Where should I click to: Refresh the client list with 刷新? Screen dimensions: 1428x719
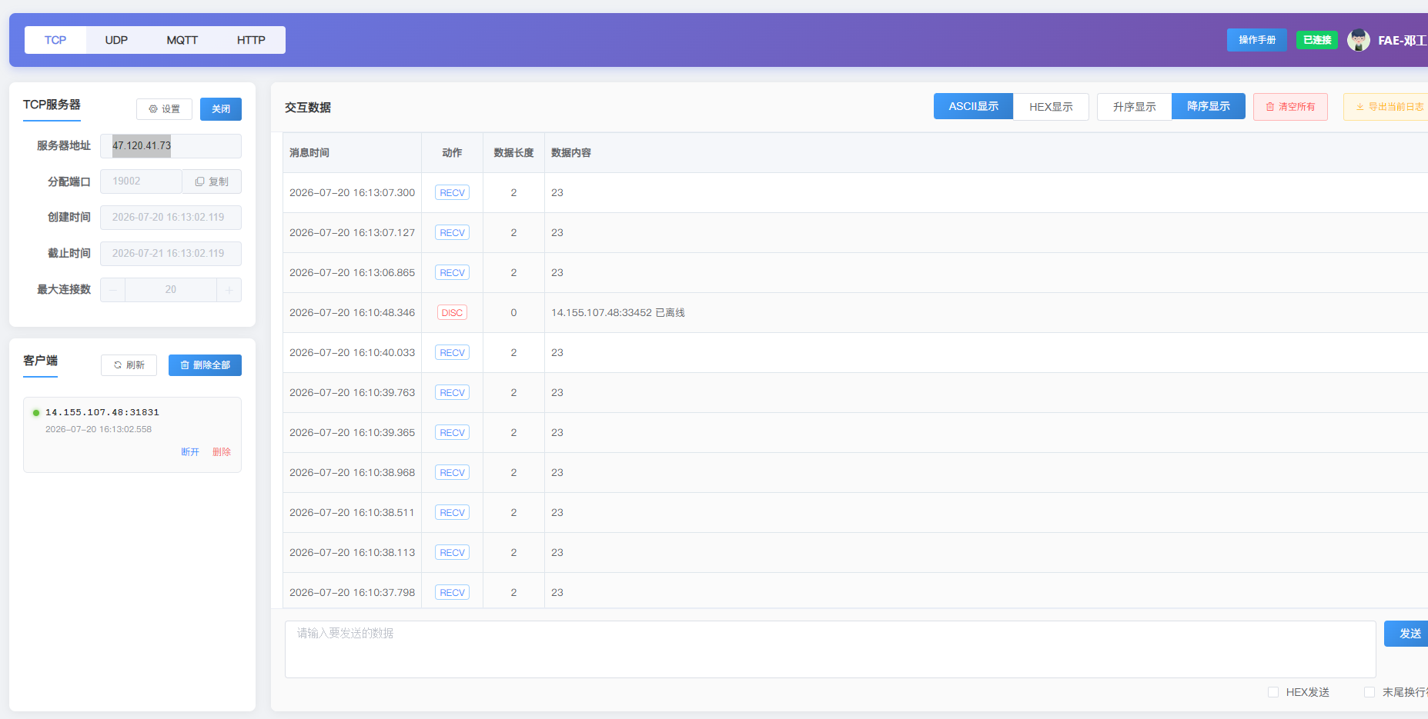129,365
